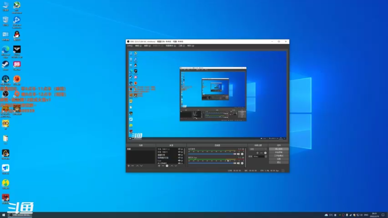Click the transition duration input field

click(259, 156)
